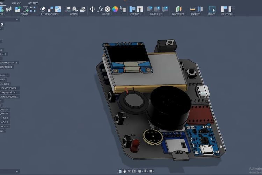Activate the Select window tool icon

click(x=212, y=9)
